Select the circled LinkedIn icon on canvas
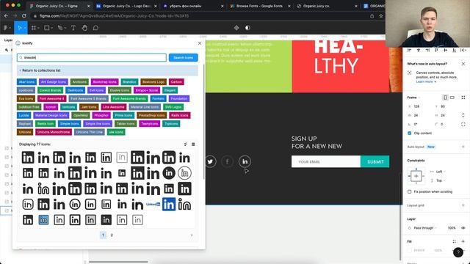The height and width of the screenshot is (264, 470). tap(245, 161)
